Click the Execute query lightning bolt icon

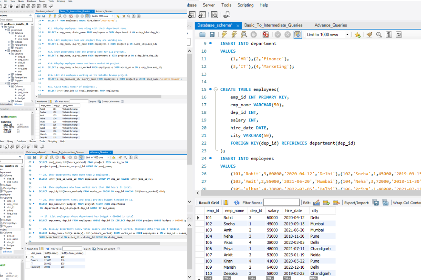[x=224, y=34]
